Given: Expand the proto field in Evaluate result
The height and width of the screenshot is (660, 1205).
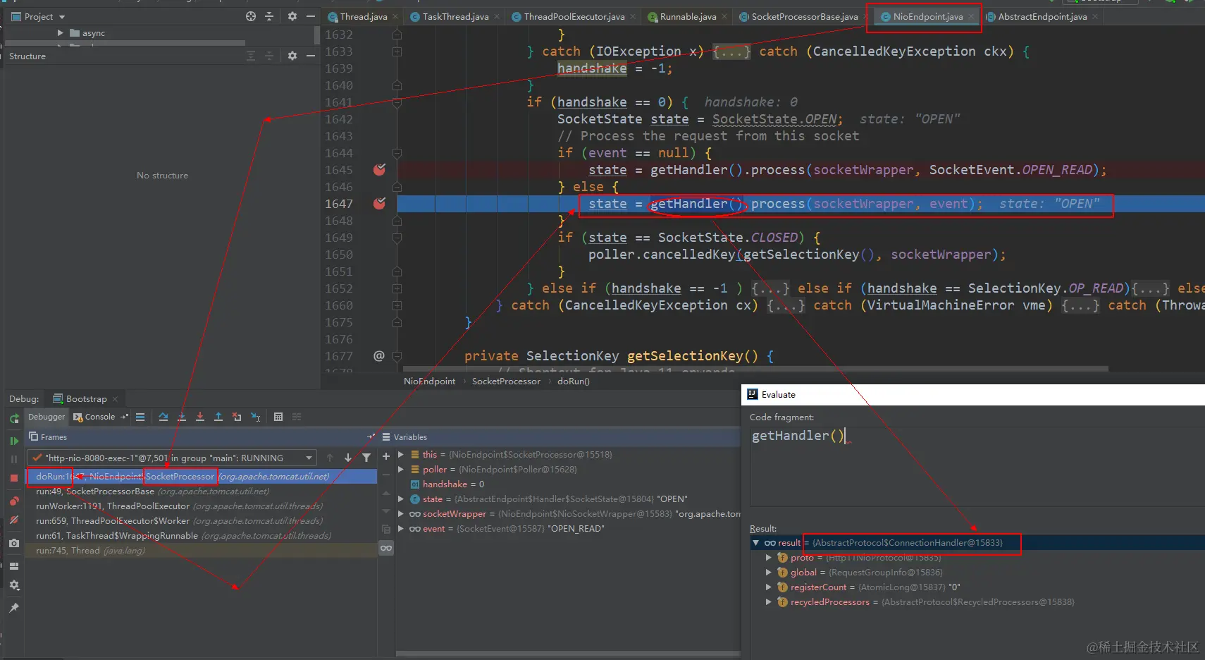Looking at the screenshot, I should coord(769,558).
